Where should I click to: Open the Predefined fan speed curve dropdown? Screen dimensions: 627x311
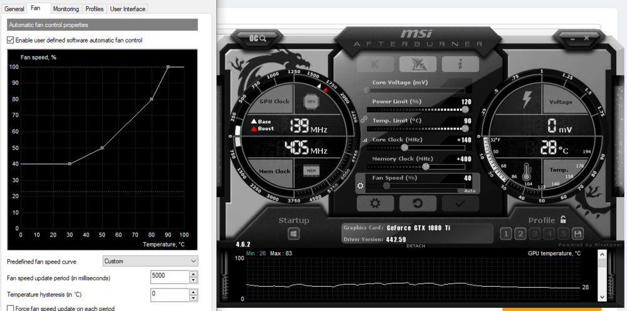point(150,261)
